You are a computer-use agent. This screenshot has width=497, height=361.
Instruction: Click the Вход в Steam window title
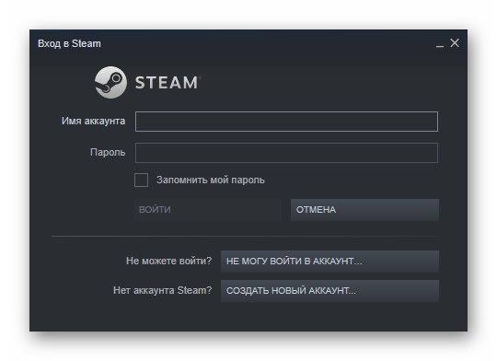(69, 43)
